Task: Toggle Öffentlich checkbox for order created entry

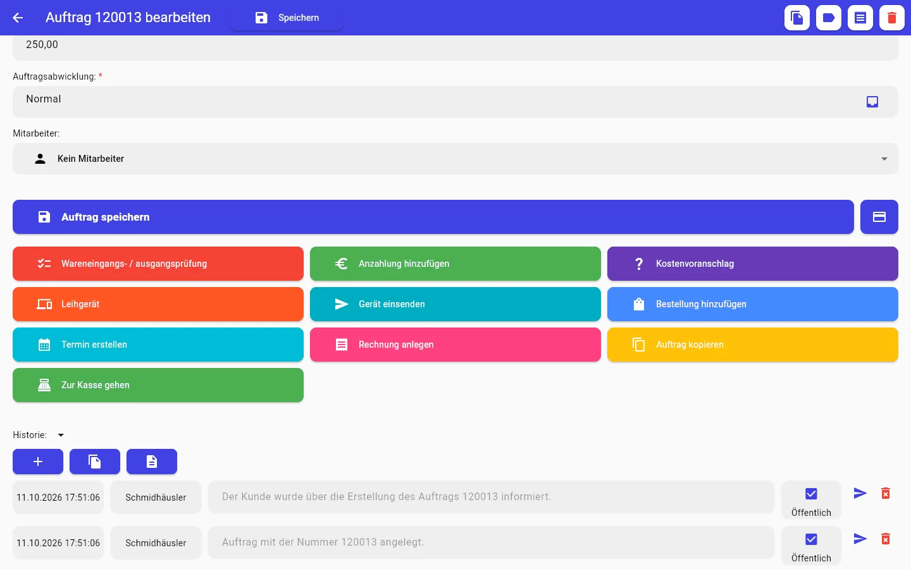Action: tap(811, 539)
